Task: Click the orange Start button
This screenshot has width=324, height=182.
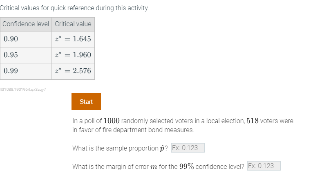Action: click(x=86, y=101)
